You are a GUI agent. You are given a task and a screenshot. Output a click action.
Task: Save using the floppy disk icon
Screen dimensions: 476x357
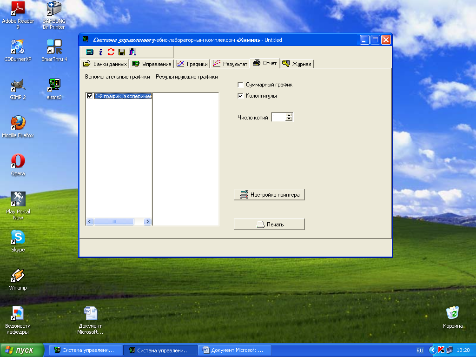pos(122,52)
